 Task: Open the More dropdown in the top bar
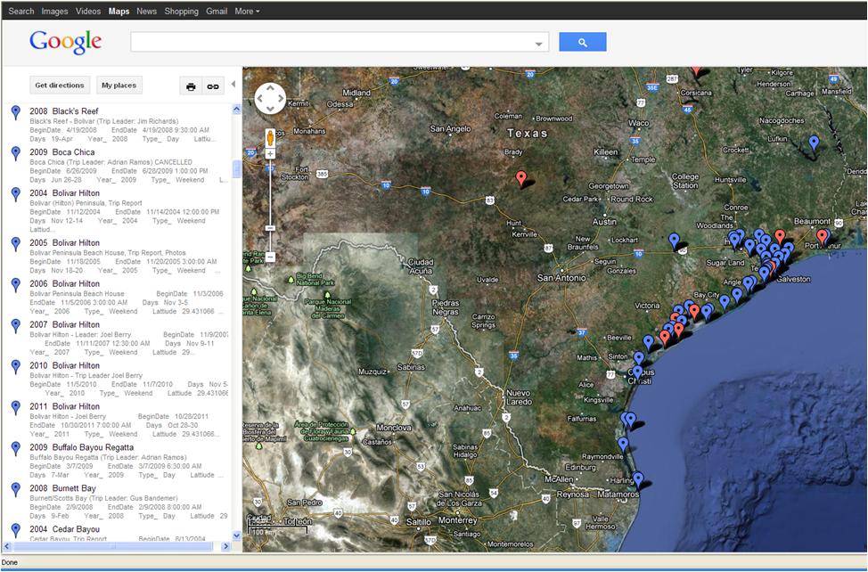pyautogui.click(x=247, y=11)
